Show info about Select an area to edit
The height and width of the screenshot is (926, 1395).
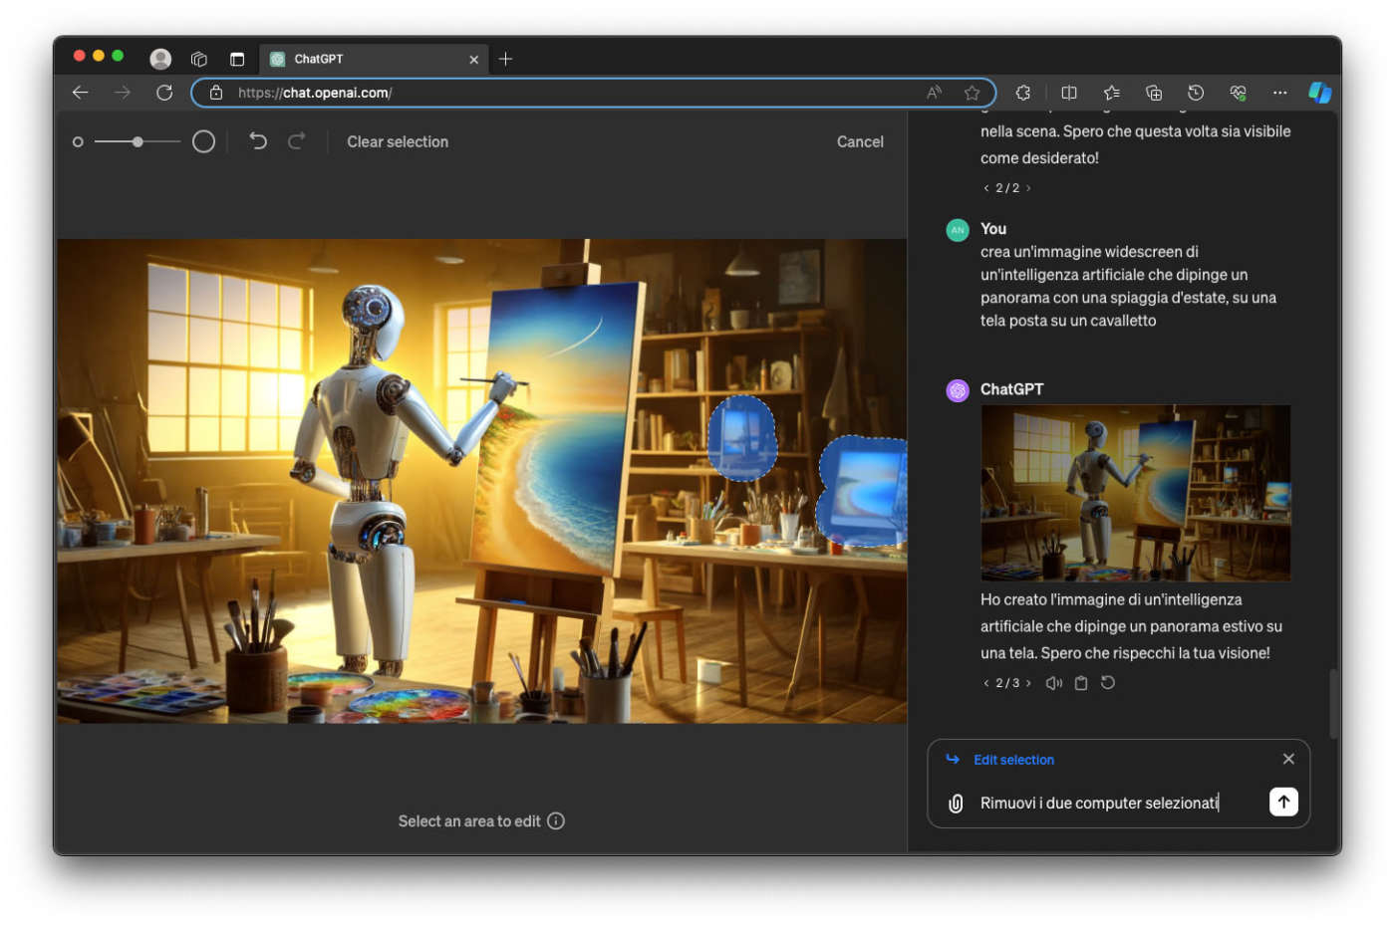coord(556,821)
